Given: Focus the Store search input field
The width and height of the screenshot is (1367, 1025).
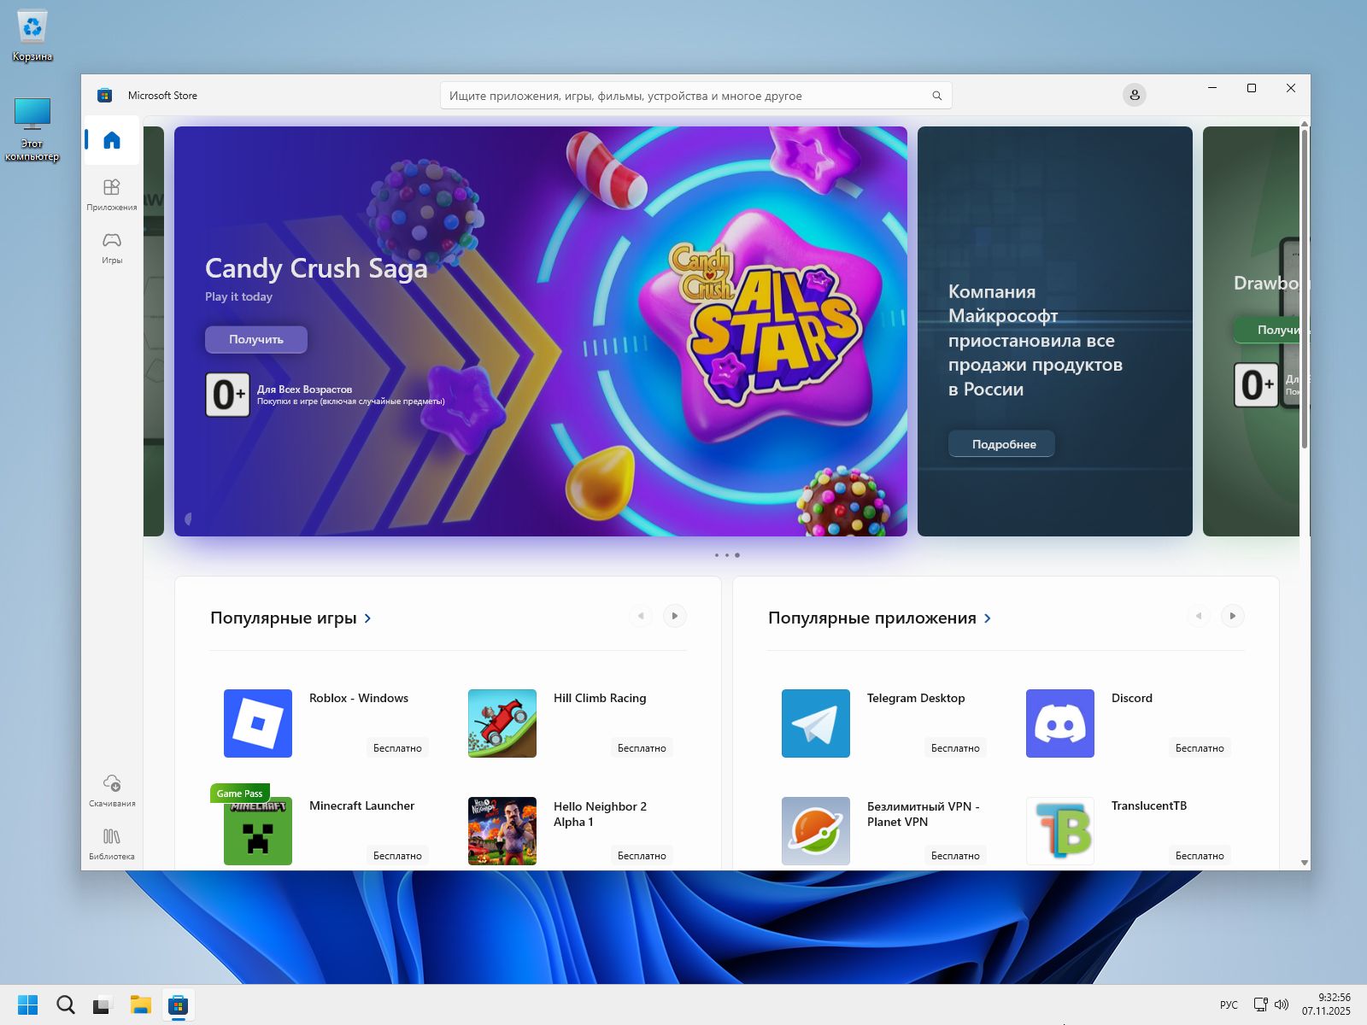Looking at the screenshot, I should pos(683,96).
